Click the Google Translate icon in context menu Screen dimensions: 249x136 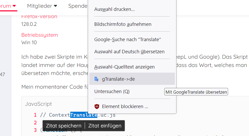click(97, 79)
